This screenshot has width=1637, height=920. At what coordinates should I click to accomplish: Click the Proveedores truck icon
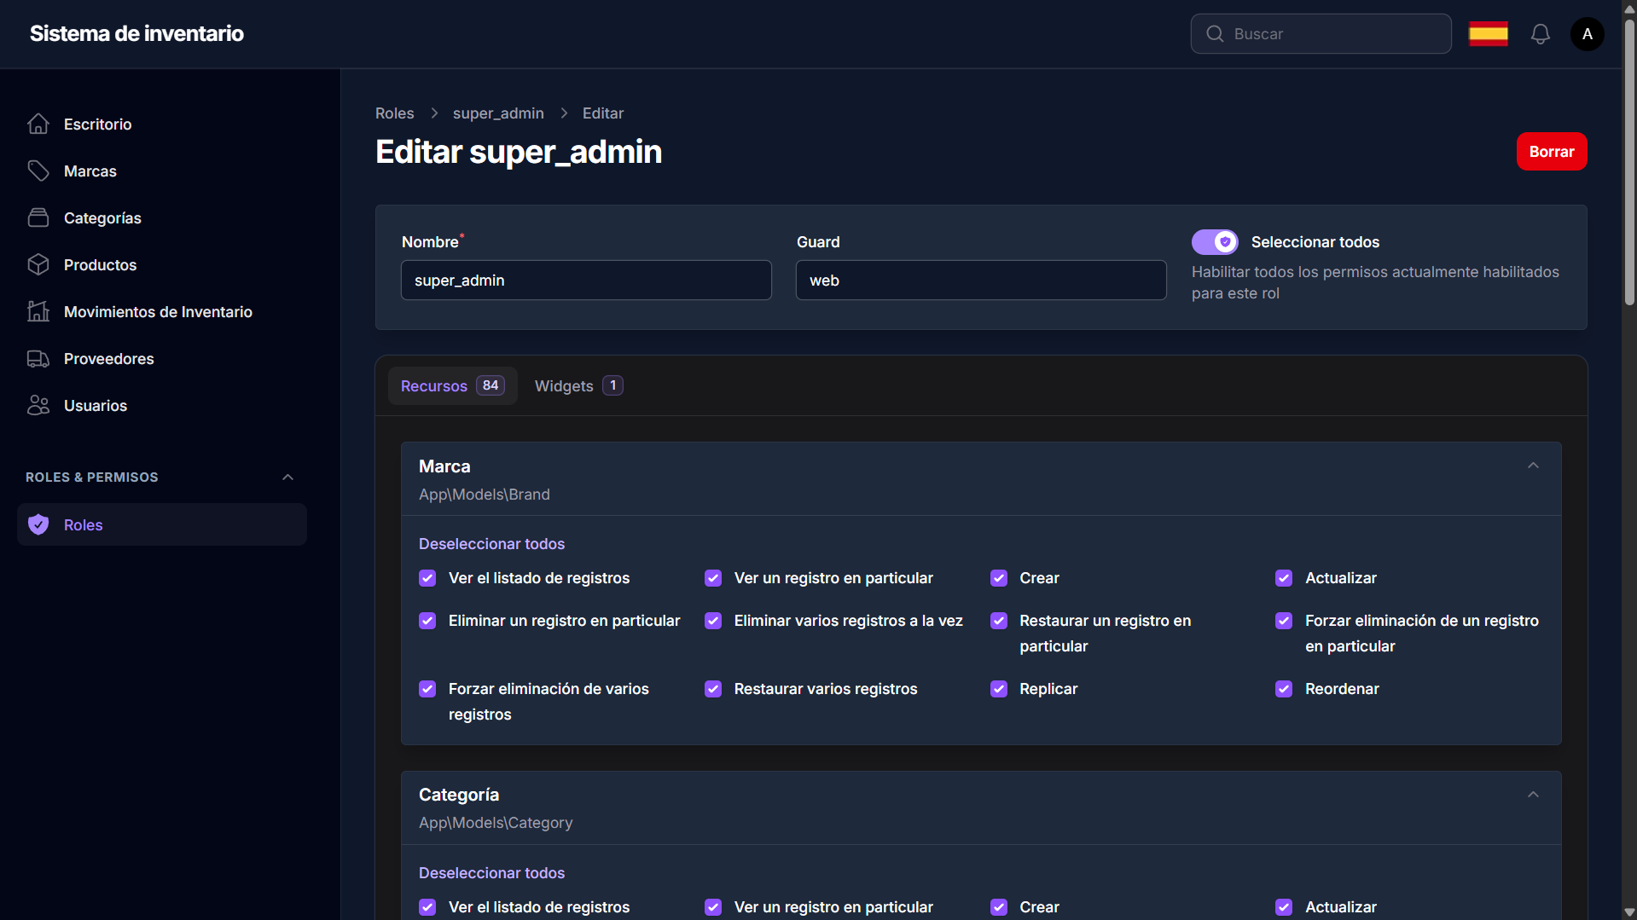[x=38, y=358]
